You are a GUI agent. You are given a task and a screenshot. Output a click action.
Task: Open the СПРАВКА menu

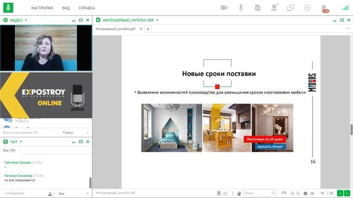click(87, 8)
